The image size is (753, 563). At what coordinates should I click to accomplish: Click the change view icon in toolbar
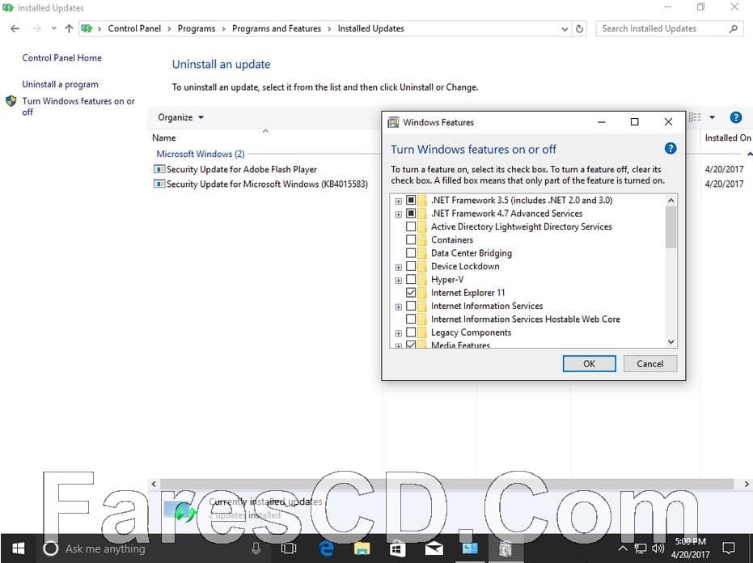tap(696, 117)
